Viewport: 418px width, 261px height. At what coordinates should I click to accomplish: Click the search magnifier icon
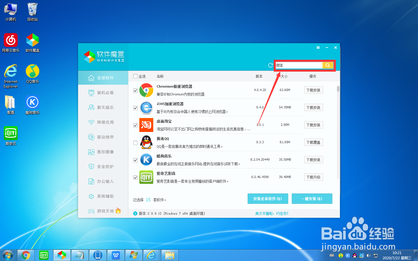coord(328,65)
